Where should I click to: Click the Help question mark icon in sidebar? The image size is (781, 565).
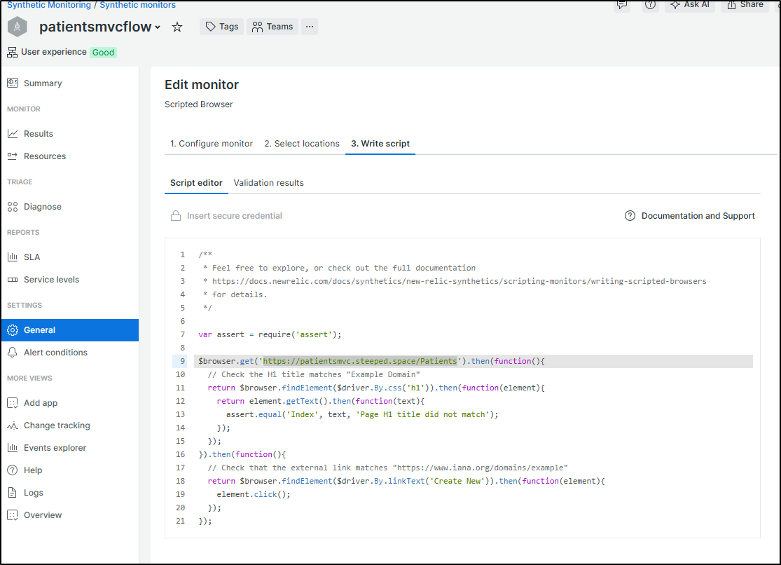[13, 470]
